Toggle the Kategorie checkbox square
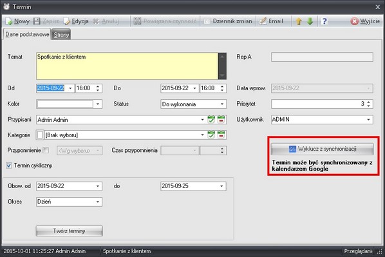 [40, 135]
